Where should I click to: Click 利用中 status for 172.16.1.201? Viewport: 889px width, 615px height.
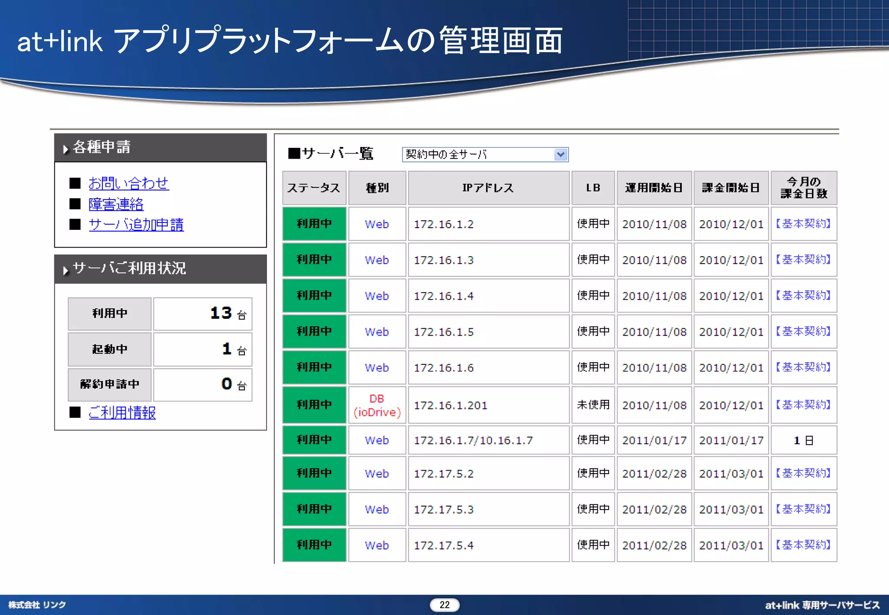pyautogui.click(x=314, y=406)
